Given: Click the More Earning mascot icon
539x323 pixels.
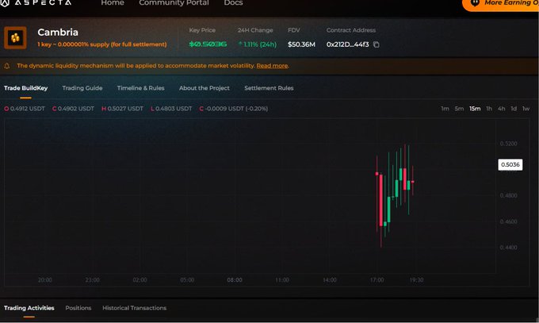Looking at the screenshot, I should tap(475, 2).
